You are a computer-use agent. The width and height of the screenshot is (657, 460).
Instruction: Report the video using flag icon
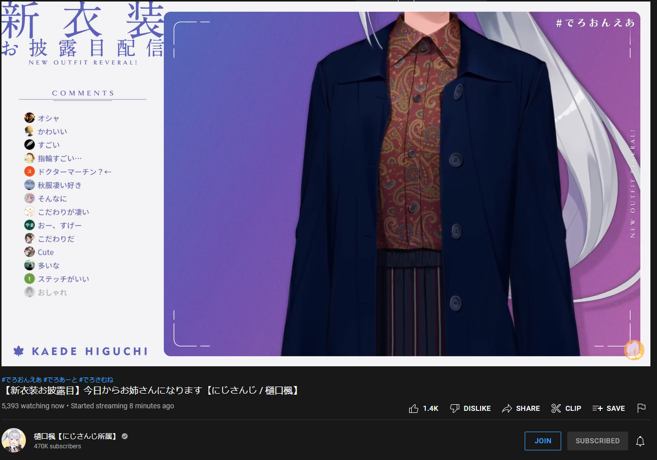[x=641, y=408]
